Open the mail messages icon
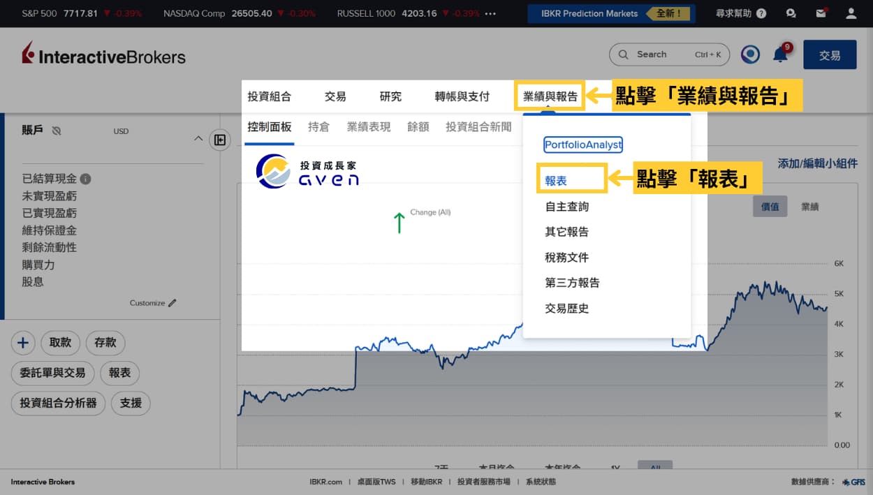The width and height of the screenshot is (873, 495). (x=821, y=13)
